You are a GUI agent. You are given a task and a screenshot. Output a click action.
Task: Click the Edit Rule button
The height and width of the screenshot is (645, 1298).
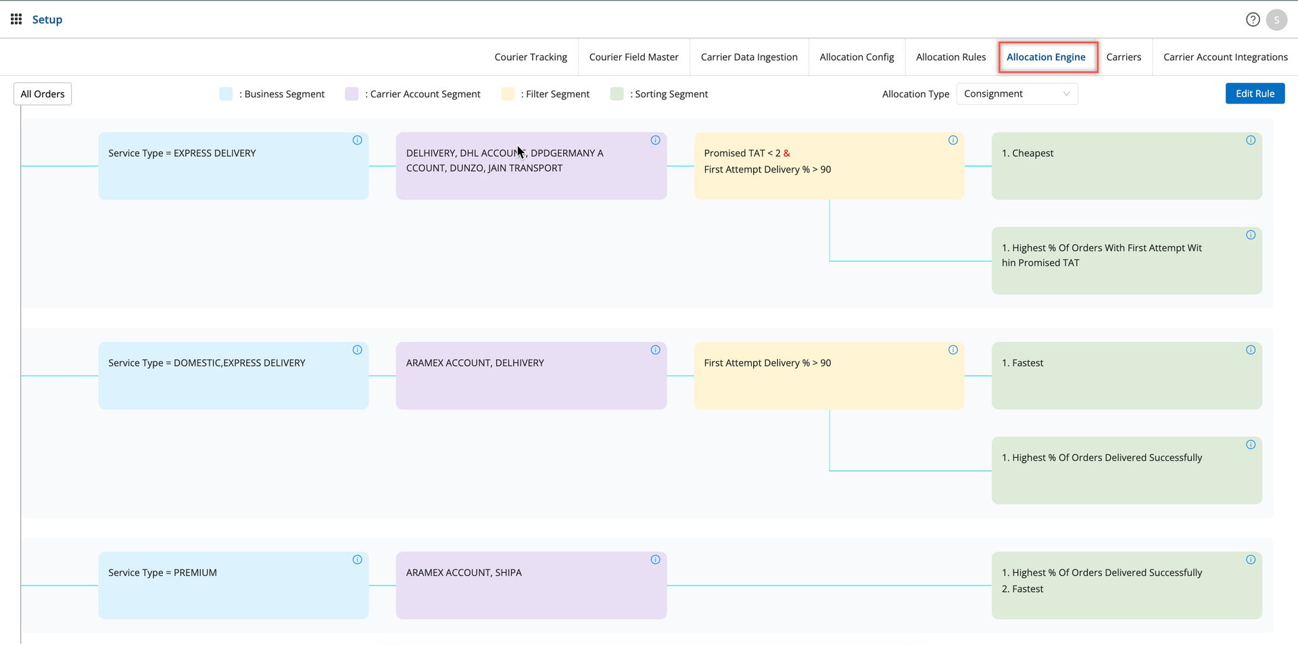point(1254,94)
